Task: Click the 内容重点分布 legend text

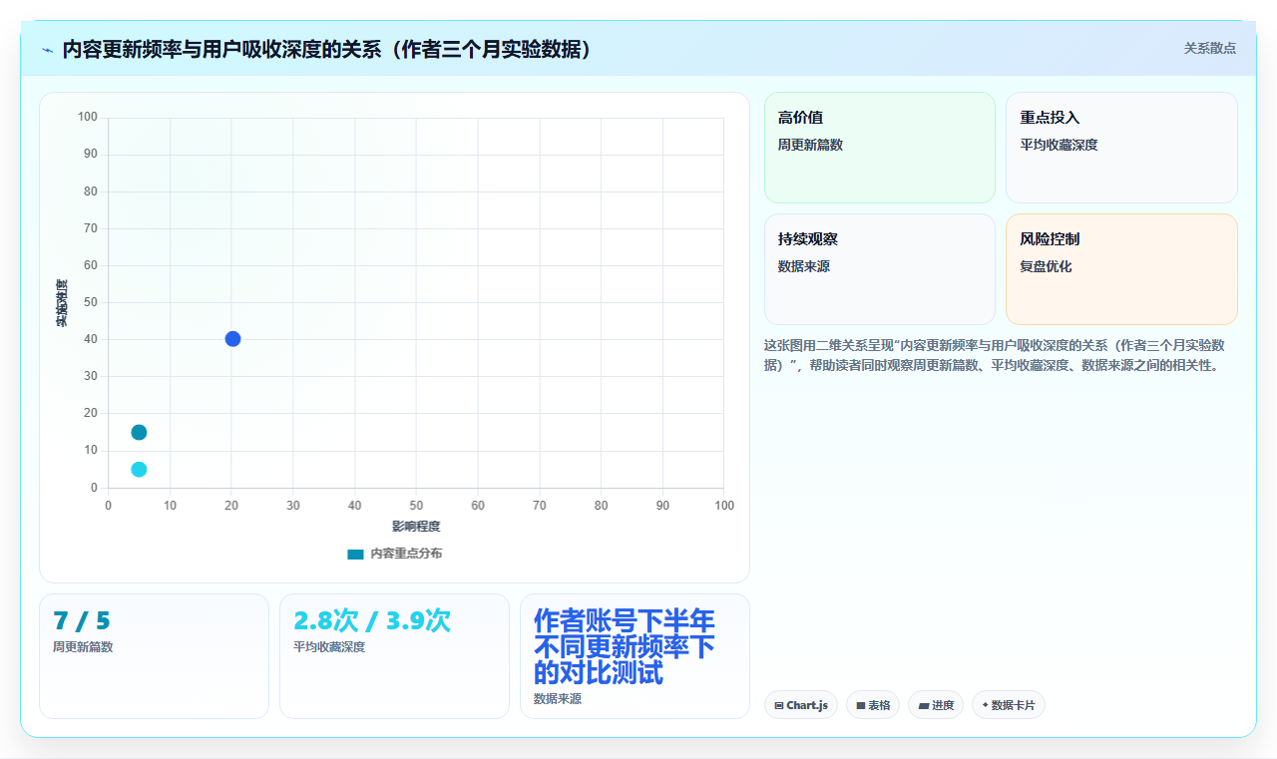Action: [406, 554]
